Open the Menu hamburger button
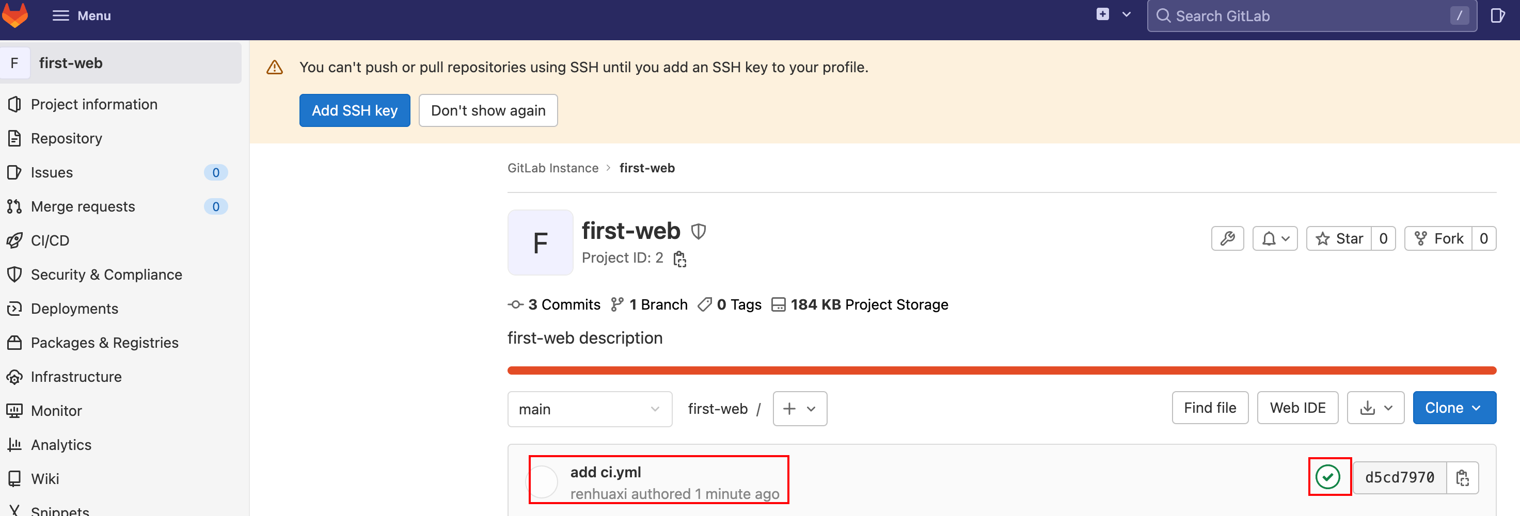This screenshot has width=1520, height=516. point(82,16)
